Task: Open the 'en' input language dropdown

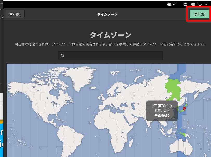Action: (x=171, y=4)
